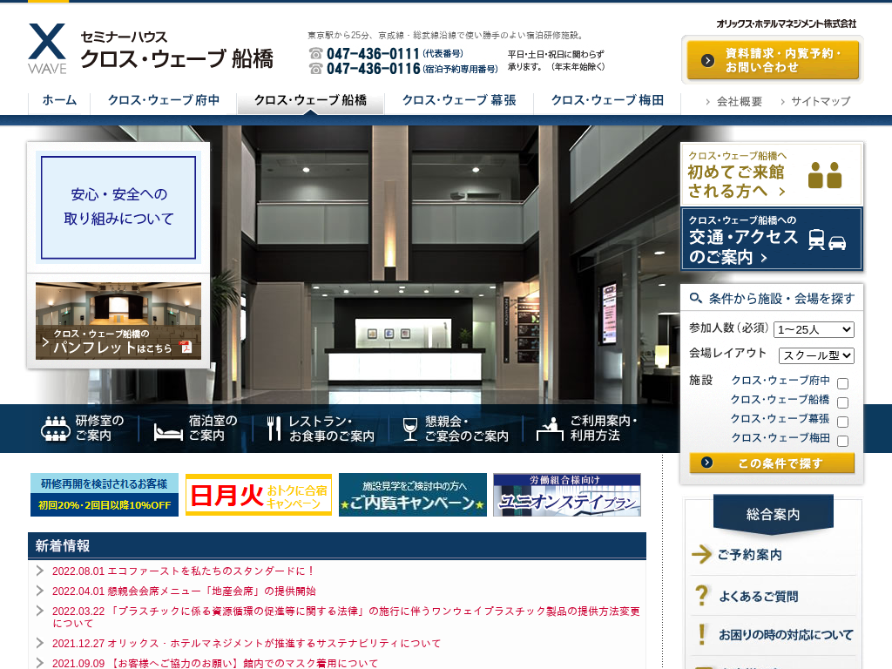Open the ユニオンステイプラン banner

click(x=567, y=495)
